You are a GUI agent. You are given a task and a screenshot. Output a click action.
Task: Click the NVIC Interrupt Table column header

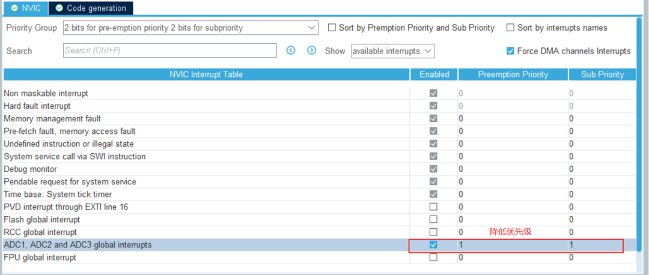pos(207,74)
